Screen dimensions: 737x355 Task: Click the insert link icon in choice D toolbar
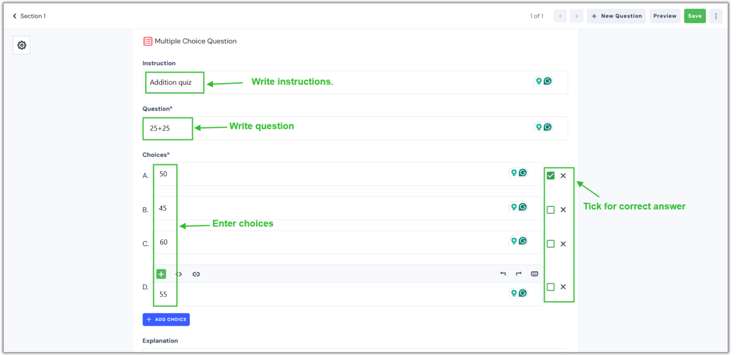pyautogui.click(x=196, y=274)
